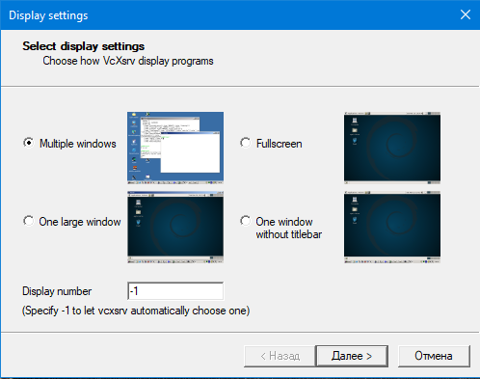Click the One window without titlebar label

pos(288,228)
